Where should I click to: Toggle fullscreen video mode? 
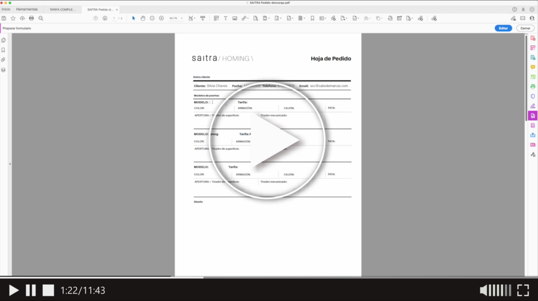pos(523,290)
